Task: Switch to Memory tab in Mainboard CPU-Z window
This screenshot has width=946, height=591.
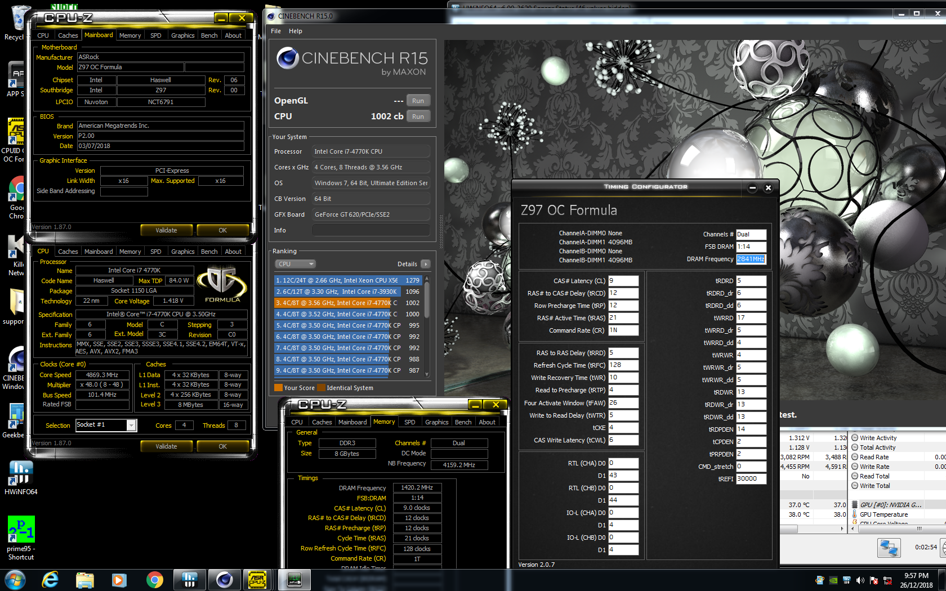Action: coord(130,35)
